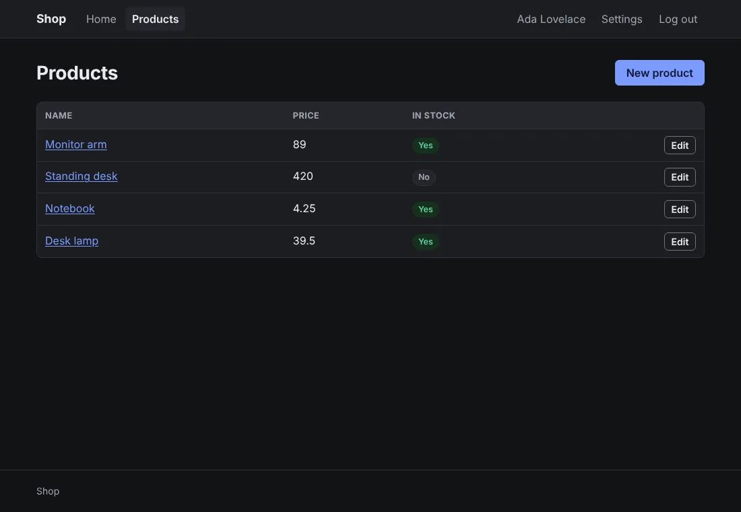The width and height of the screenshot is (741, 512).
Task: Click the IN STOCK column header
Action: click(433, 115)
